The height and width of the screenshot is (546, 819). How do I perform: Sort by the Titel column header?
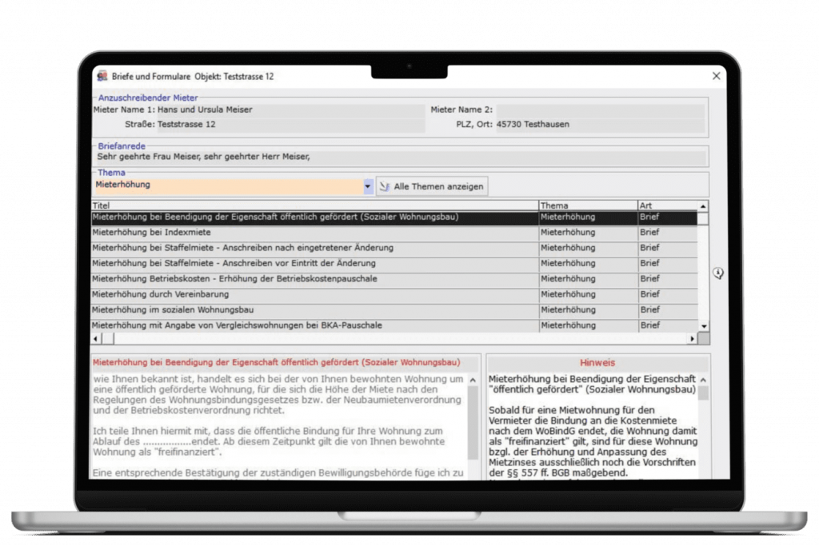[315, 205]
